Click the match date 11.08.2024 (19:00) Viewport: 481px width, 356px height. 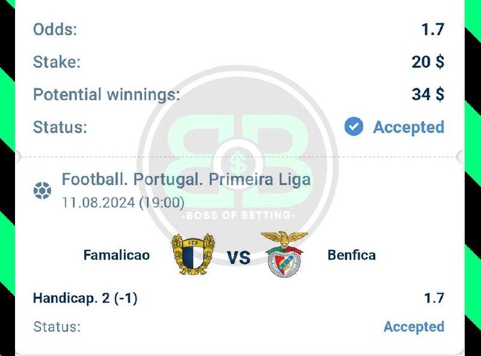[123, 202]
